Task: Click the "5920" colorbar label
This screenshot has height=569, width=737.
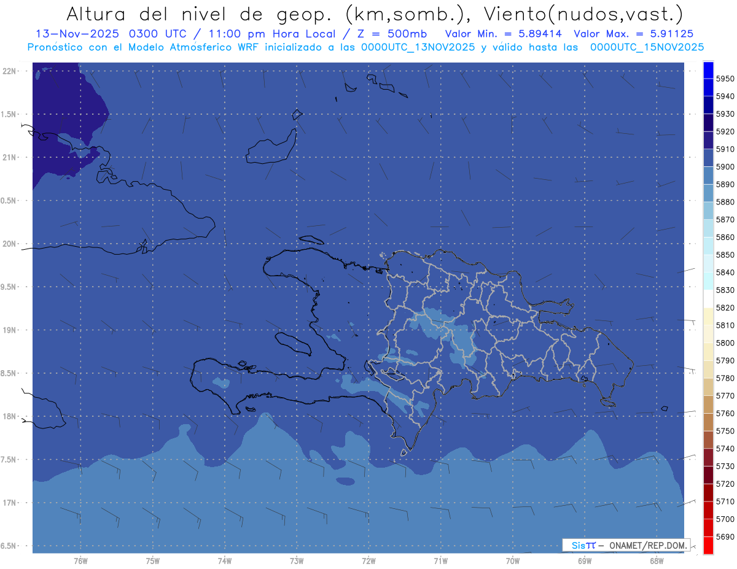Action: point(725,131)
